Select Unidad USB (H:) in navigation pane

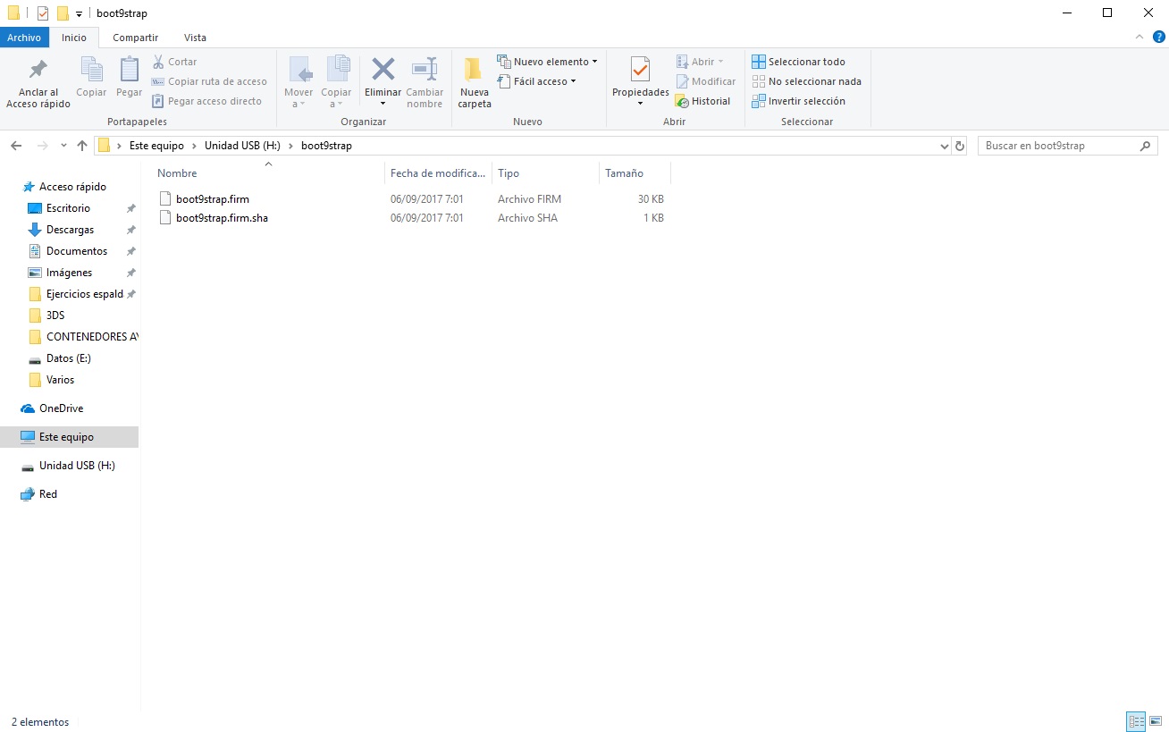pos(77,466)
